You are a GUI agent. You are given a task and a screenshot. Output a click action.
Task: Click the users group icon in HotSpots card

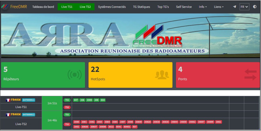[162, 75]
